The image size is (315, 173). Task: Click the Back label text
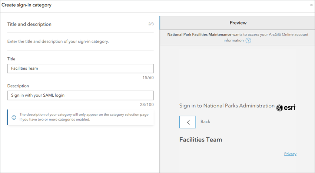205,122
